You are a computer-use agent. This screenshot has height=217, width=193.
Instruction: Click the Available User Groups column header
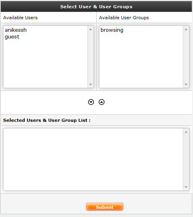124,18
